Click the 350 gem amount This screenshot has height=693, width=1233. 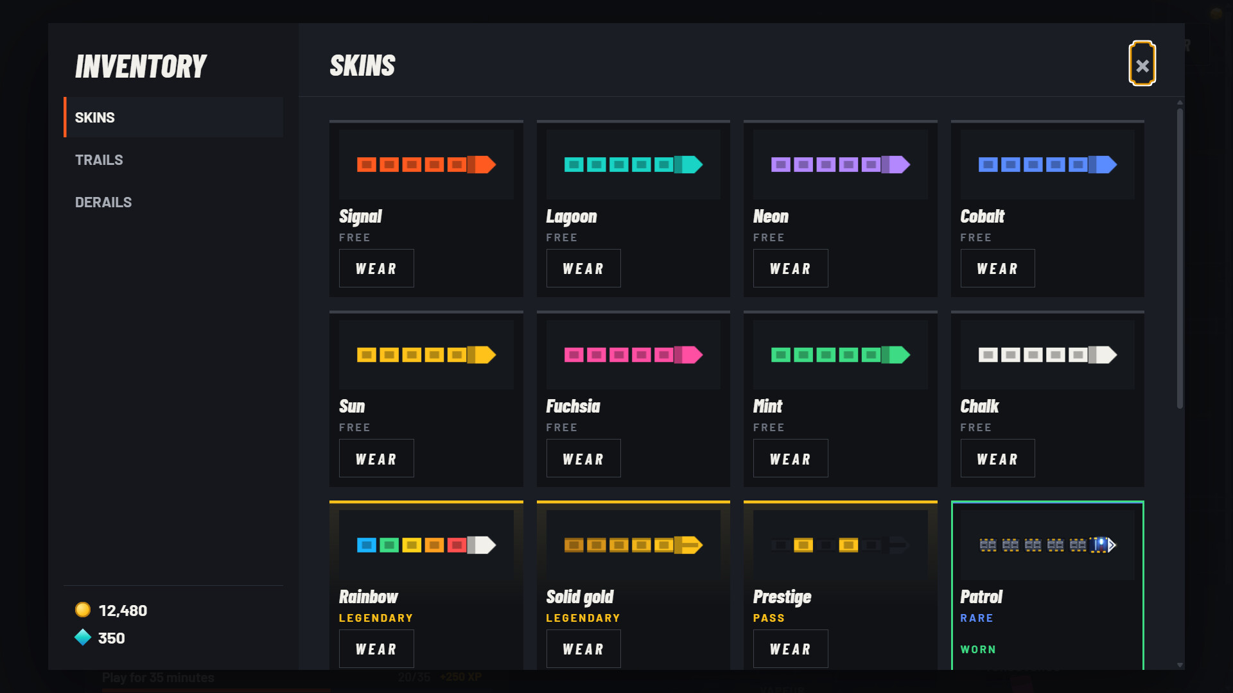pyautogui.click(x=111, y=638)
